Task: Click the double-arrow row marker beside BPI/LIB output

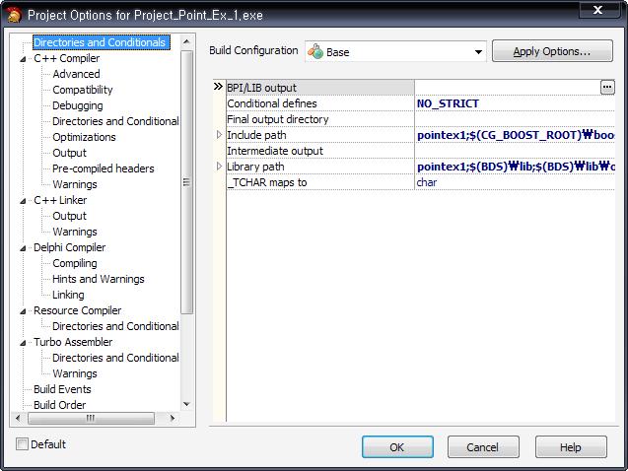Action: pyautogui.click(x=218, y=88)
